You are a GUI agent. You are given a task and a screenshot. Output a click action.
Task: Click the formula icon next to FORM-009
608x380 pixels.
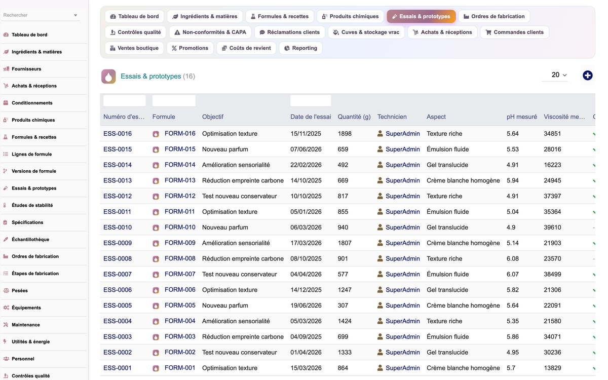tap(156, 243)
